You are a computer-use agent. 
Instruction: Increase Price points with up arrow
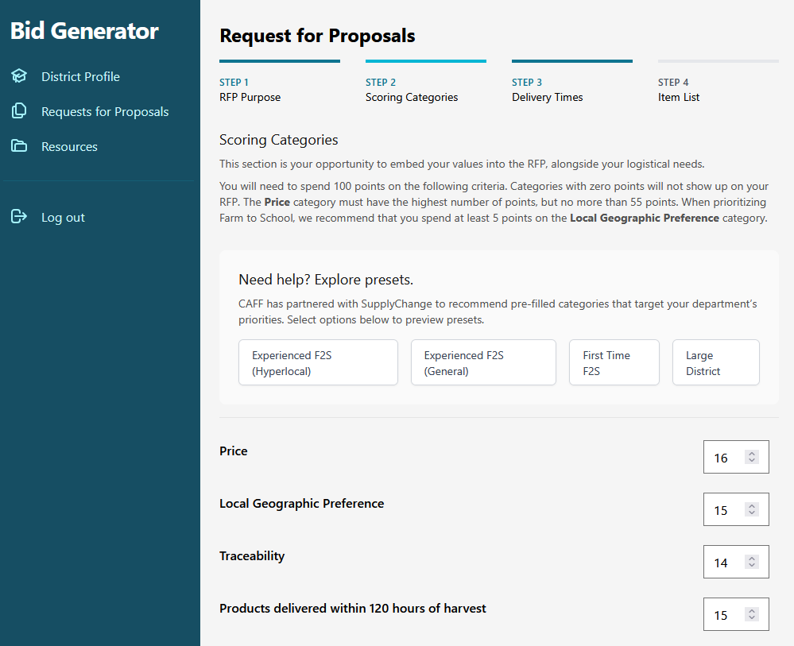(x=752, y=454)
